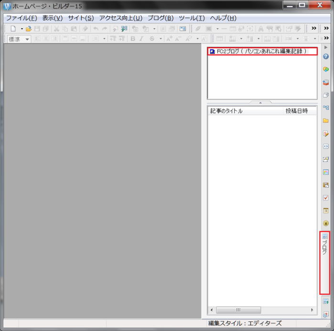The height and width of the screenshot is (331, 334).
Task: Click the greyed-out Italic toolbar icon
Action: (141, 39)
